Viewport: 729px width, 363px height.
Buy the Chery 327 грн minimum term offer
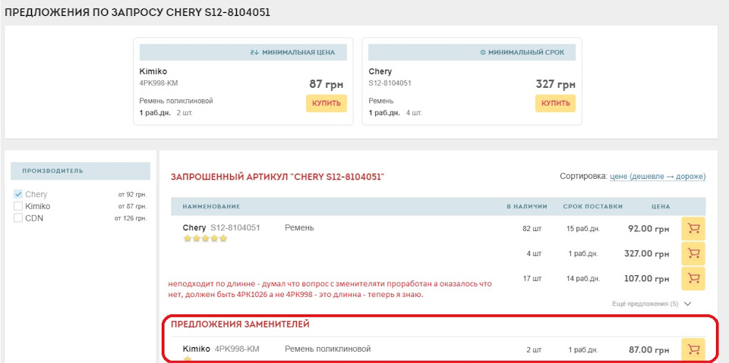(x=555, y=104)
